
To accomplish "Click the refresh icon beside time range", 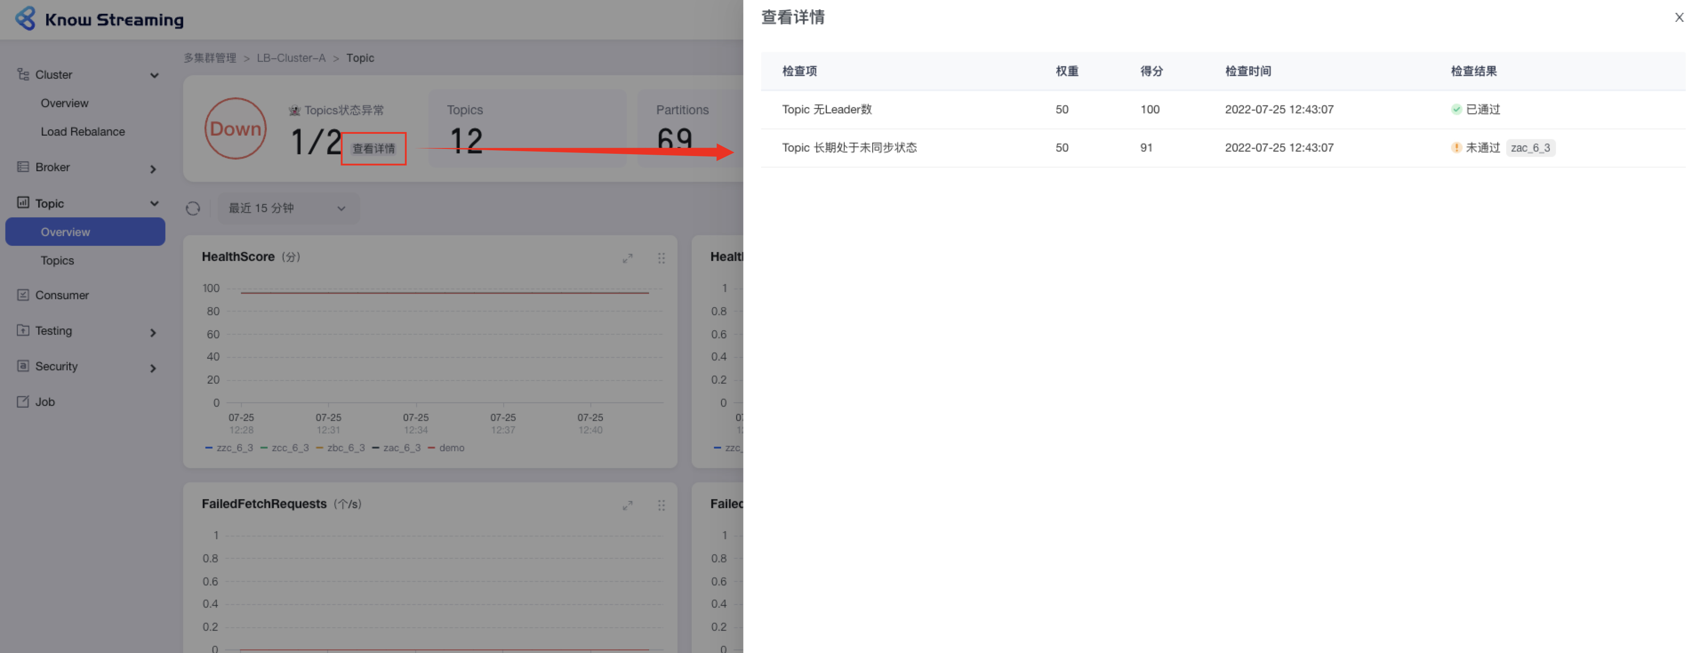I will coord(193,208).
